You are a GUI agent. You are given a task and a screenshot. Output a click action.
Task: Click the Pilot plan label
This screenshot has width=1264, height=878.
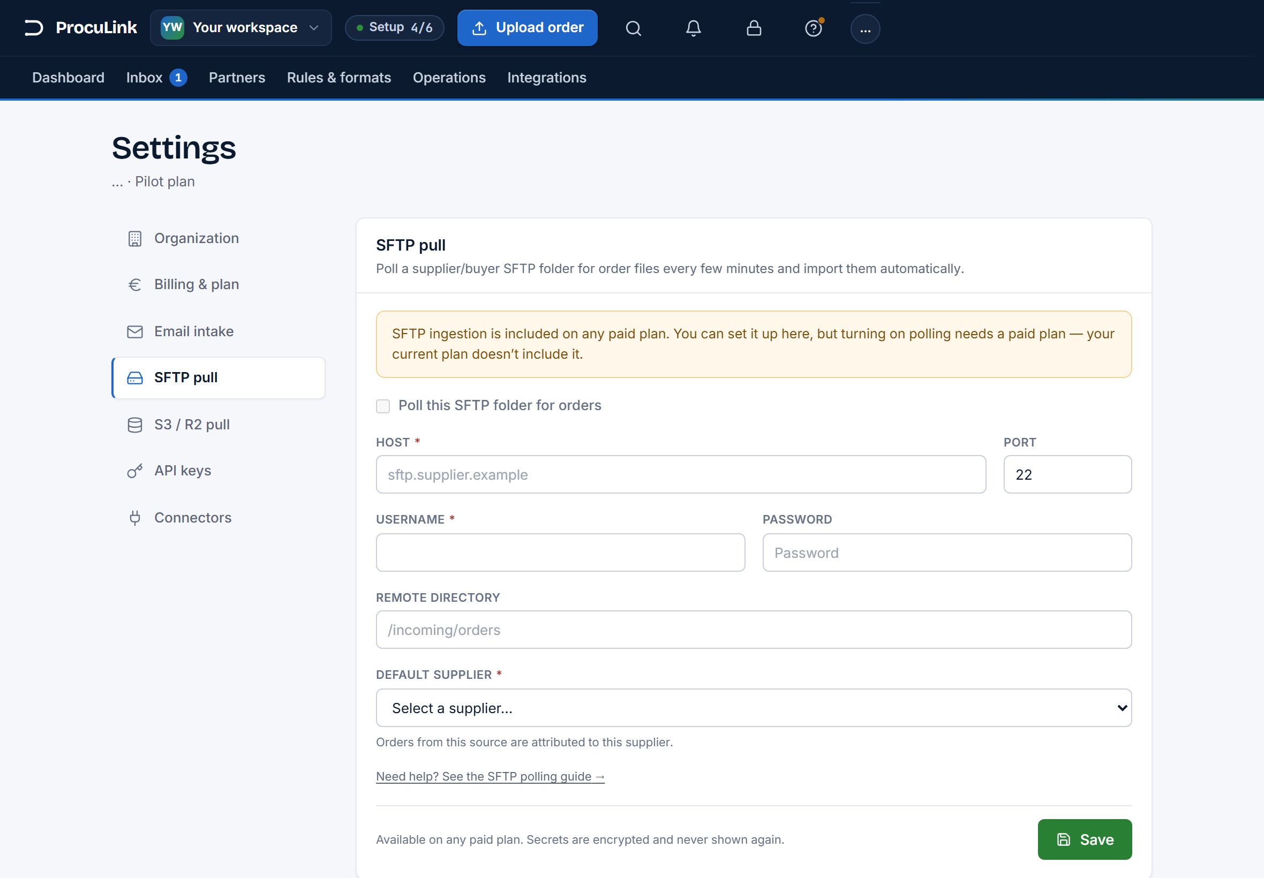point(165,182)
